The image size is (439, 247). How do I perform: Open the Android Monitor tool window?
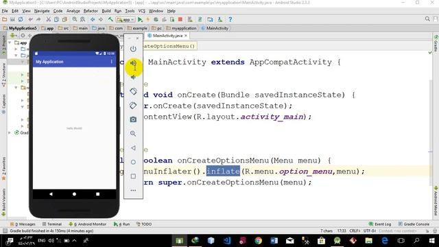point(88,224)
